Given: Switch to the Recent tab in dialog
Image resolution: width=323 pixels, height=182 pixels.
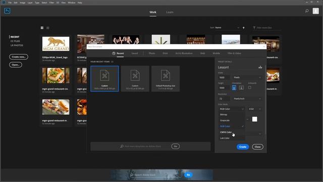Looking at the screenshot, I should click(118, 53).
